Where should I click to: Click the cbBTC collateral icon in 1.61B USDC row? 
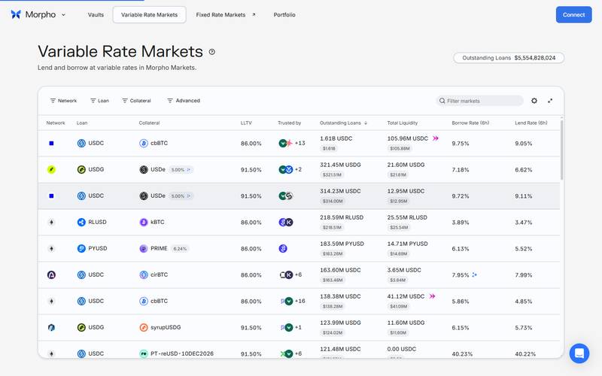(144, 143)
